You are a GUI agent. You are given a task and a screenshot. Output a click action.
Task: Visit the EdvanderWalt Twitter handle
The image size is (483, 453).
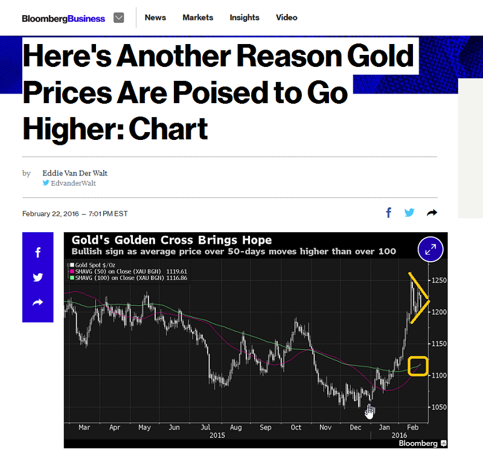coord(73,183)
